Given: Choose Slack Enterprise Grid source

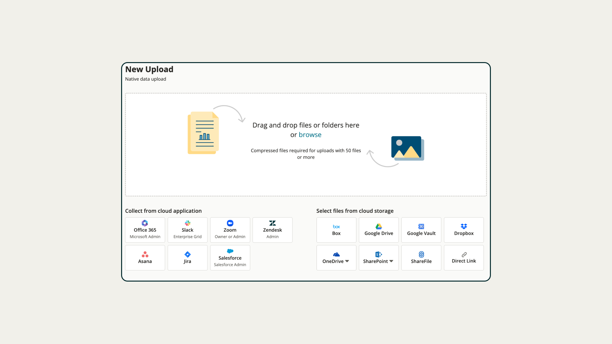Looking at the screenshot, I should coord(187,230).
